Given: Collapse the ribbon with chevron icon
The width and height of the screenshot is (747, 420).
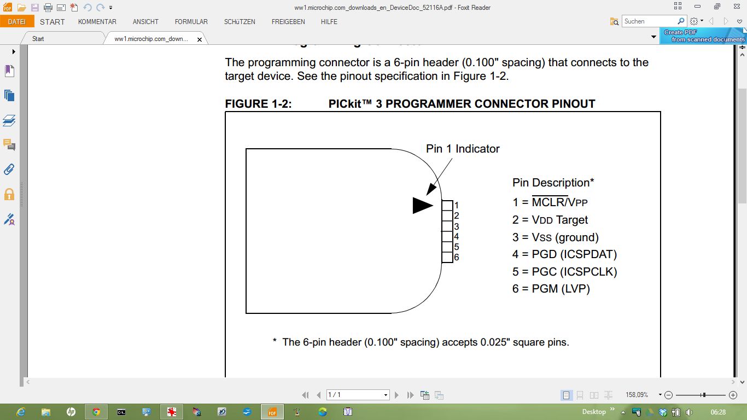Looking at the screenshot, I should [x=739, y=21].
